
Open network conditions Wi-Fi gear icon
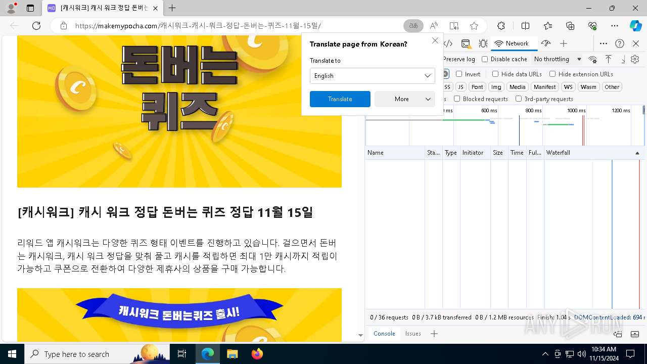tap(593, 59)
